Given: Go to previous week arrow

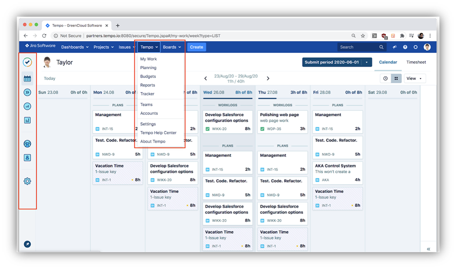Looking at the screenshot, I should click(x=206, y=79).
